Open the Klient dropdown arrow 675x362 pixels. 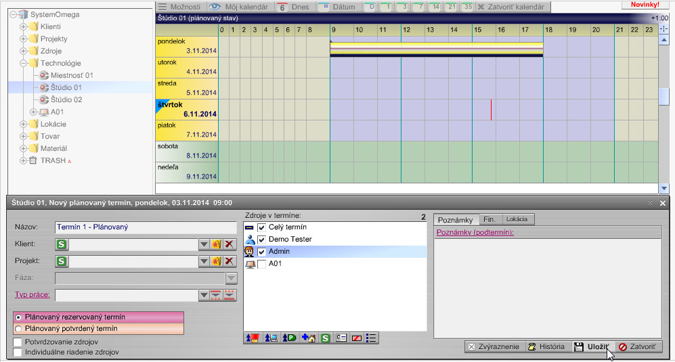204,244
